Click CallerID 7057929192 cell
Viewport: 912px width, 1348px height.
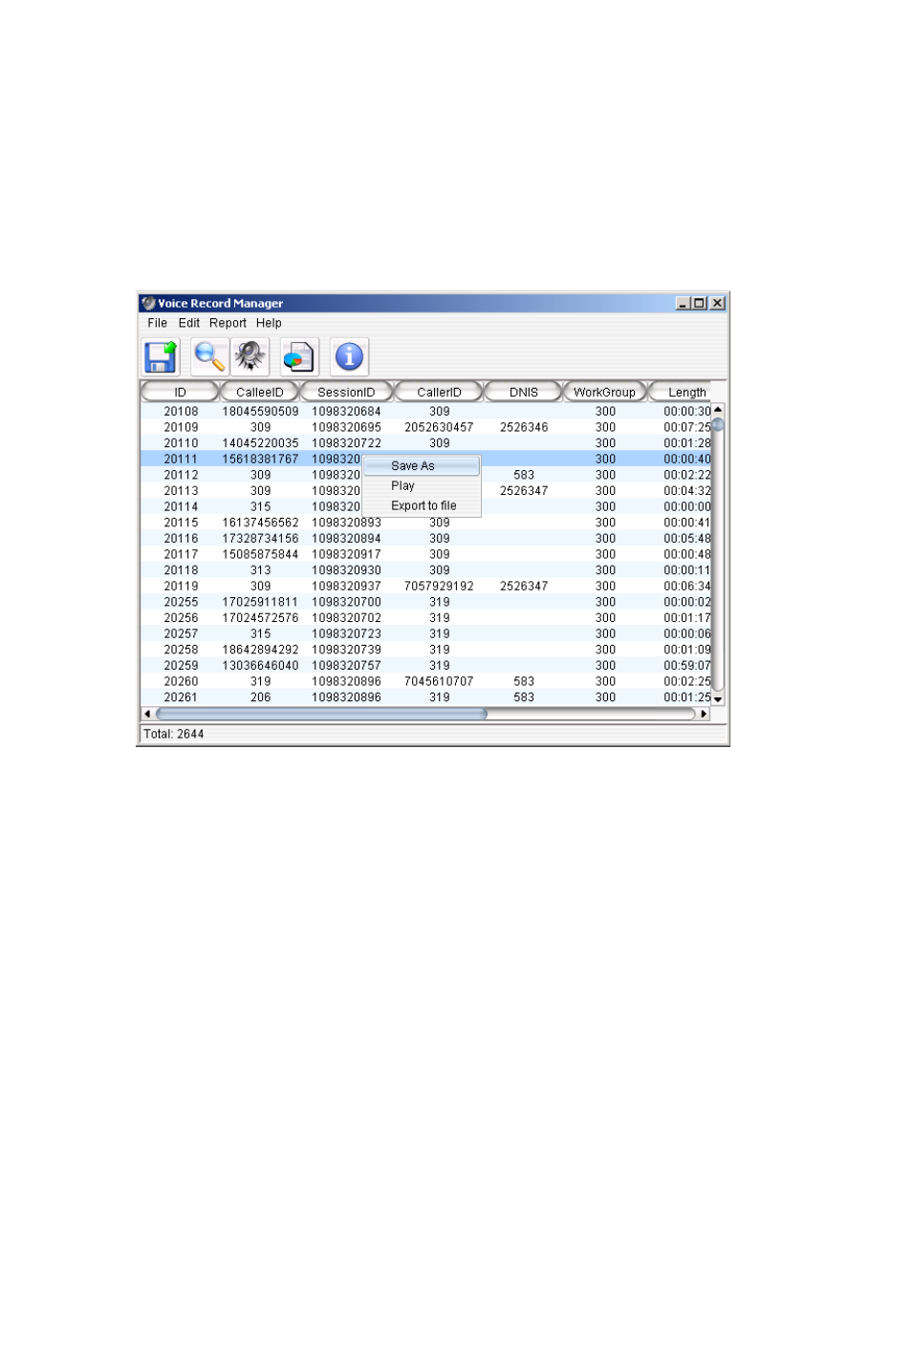[439, 587]
